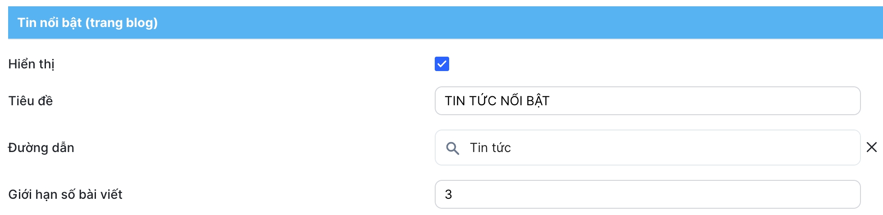Viewport: 883px width, 215px height.
Task: Click the Tiêu đề label
Action: pos(31,101)
